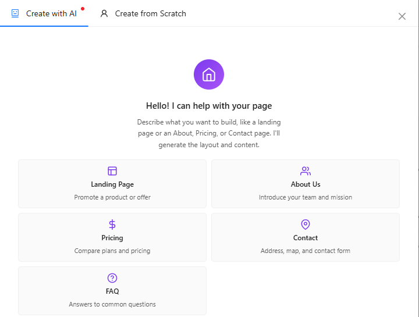Click the red notification dot

(x=83, y=9)
